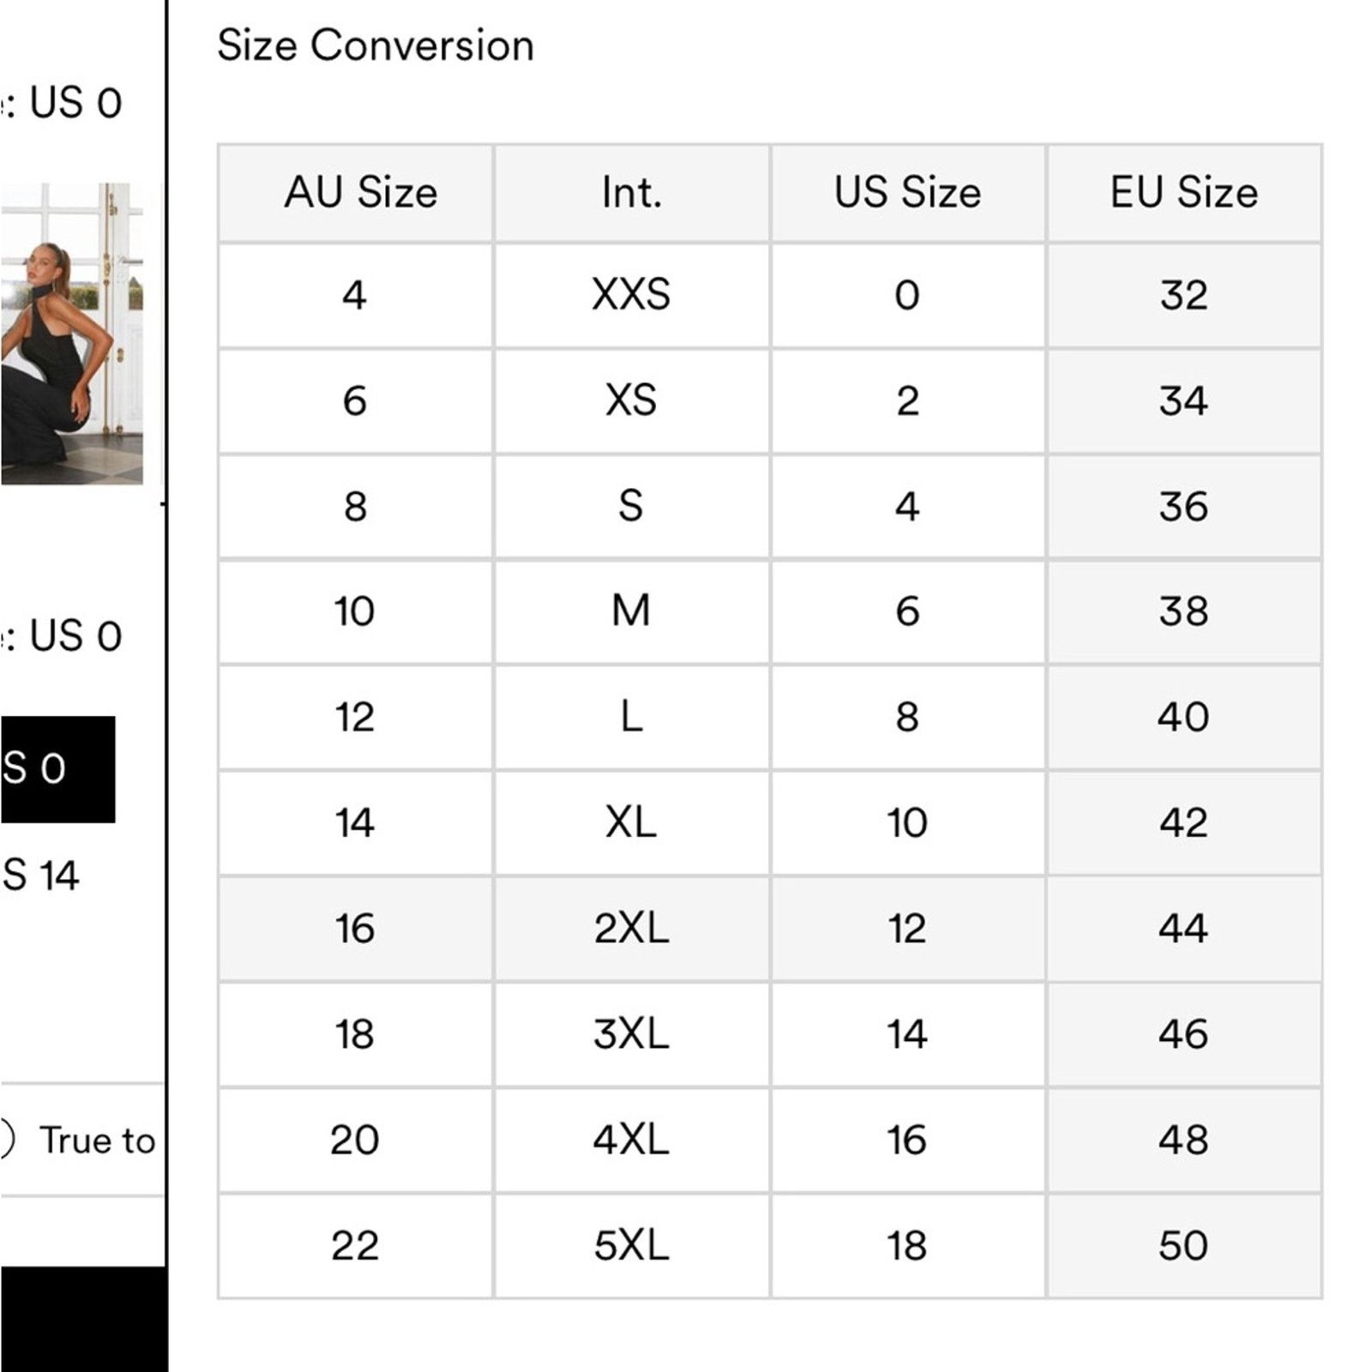Click the EU Size column header
Screen dimensions: 1372x1372
point(1184,193)
